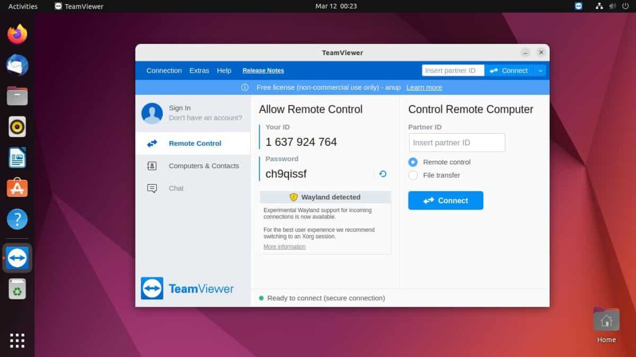Regenerate the session password

[x=383, y=173]
